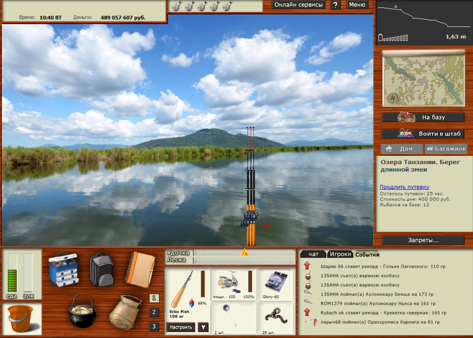Open the Меню dropdown
Screen dimensions: 473x338
point(358,5)
